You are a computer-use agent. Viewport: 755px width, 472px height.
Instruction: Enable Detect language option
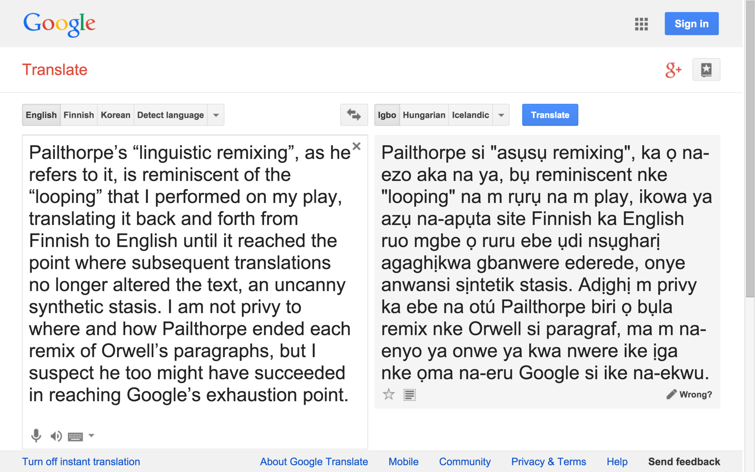tap(170, 115)
